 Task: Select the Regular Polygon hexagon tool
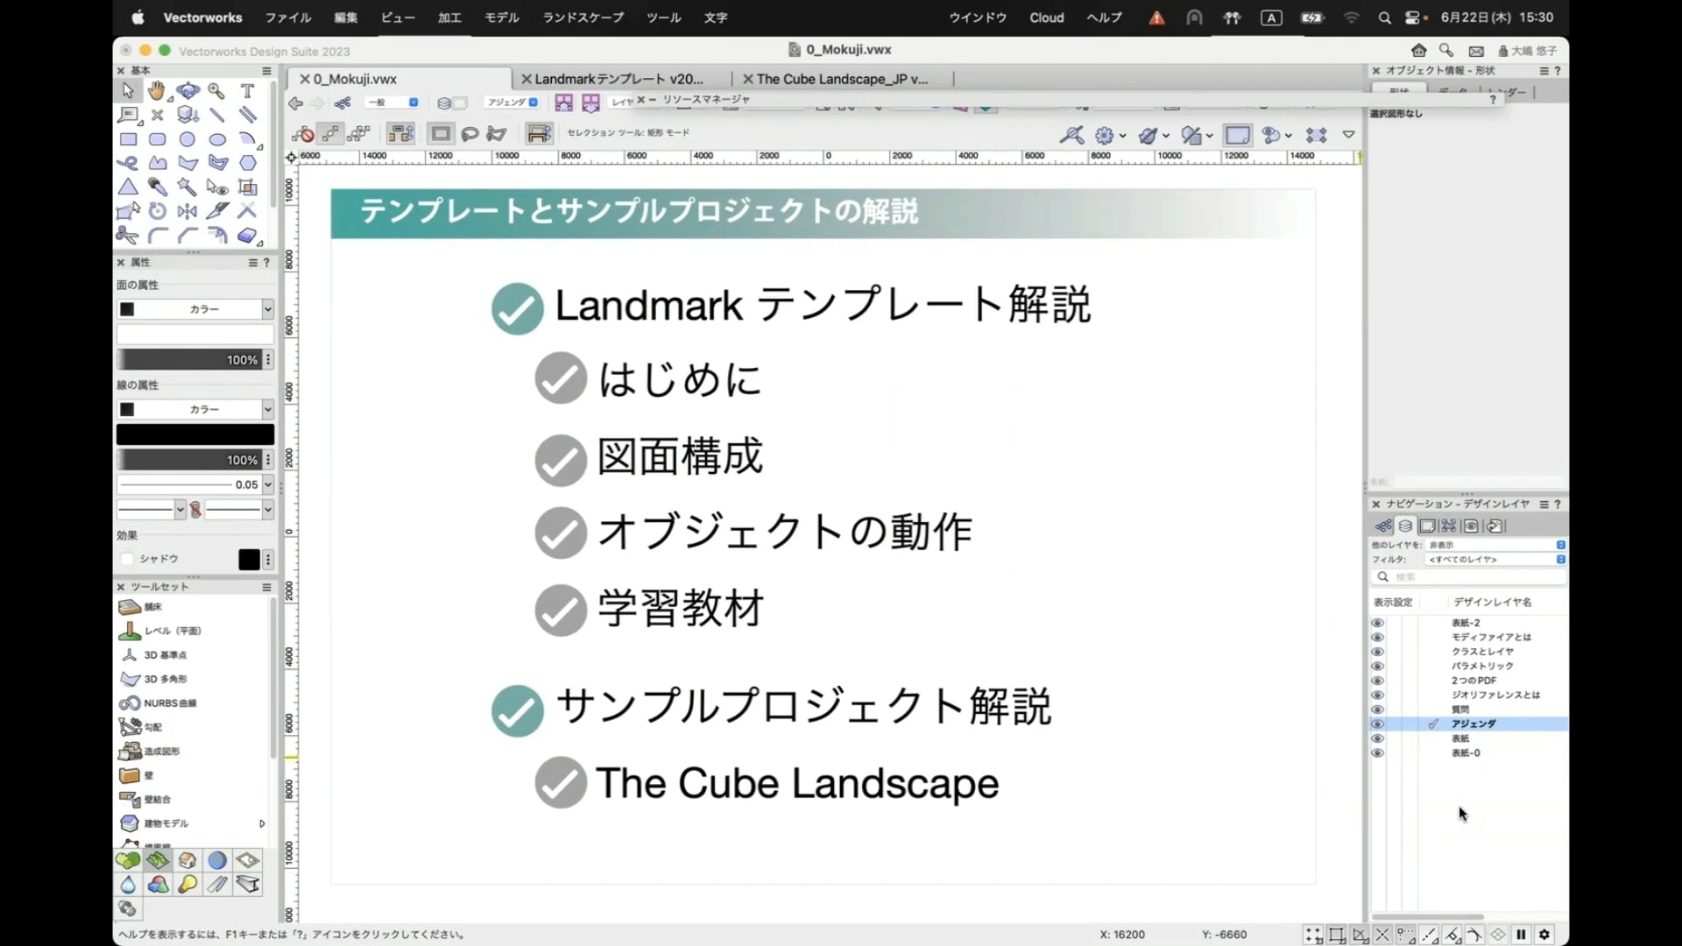click(248, 163)
